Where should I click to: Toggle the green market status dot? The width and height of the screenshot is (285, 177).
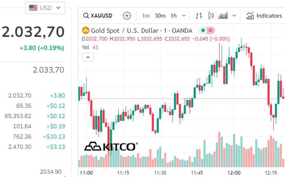(x=202, y=31)
